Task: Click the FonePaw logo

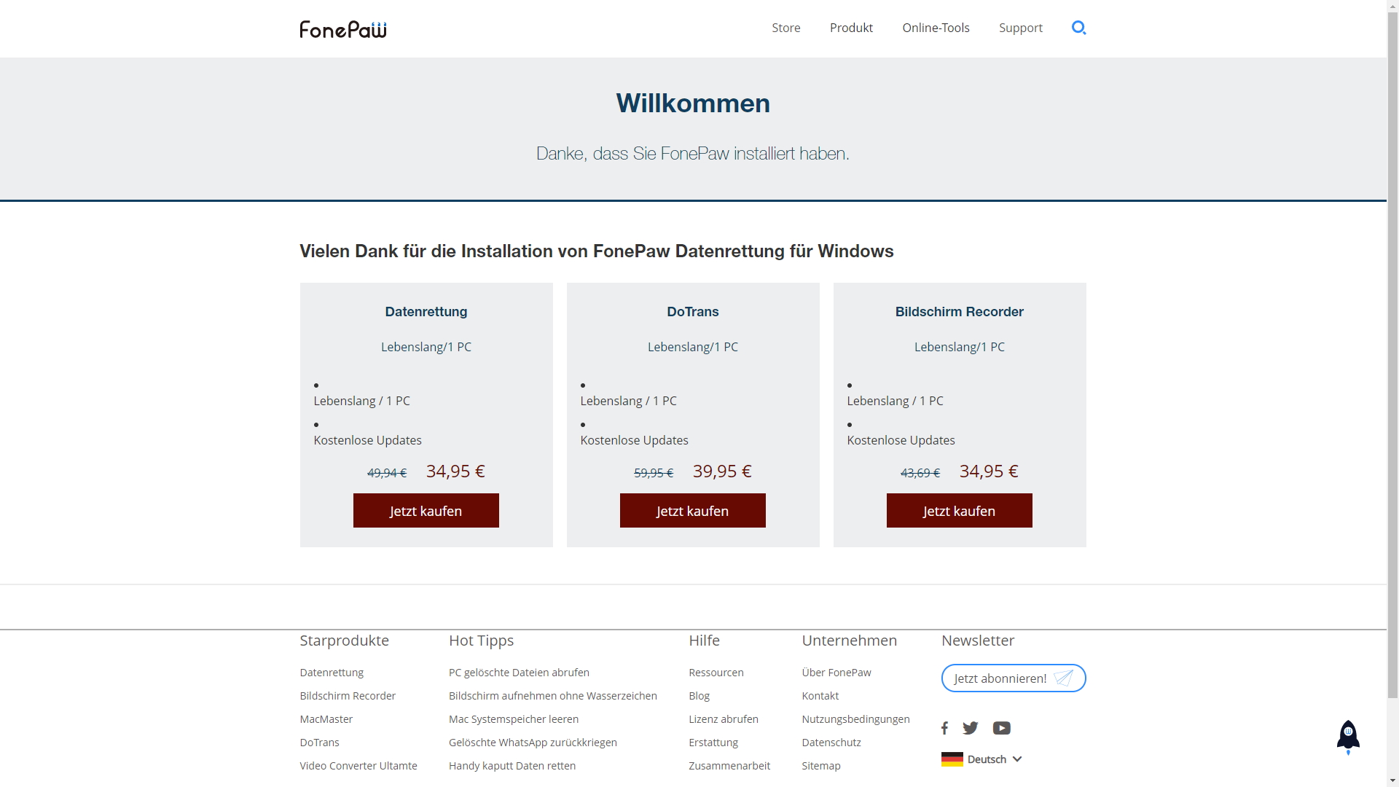Action: pyautogui.click(x=342, y=29)
